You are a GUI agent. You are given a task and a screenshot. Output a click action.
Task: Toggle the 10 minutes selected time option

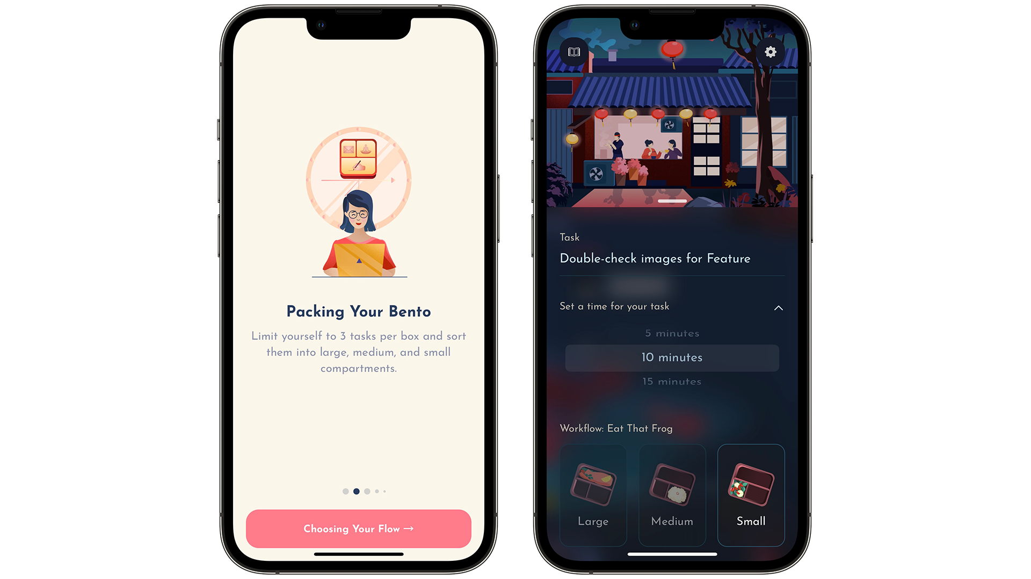tap(671, 358)
